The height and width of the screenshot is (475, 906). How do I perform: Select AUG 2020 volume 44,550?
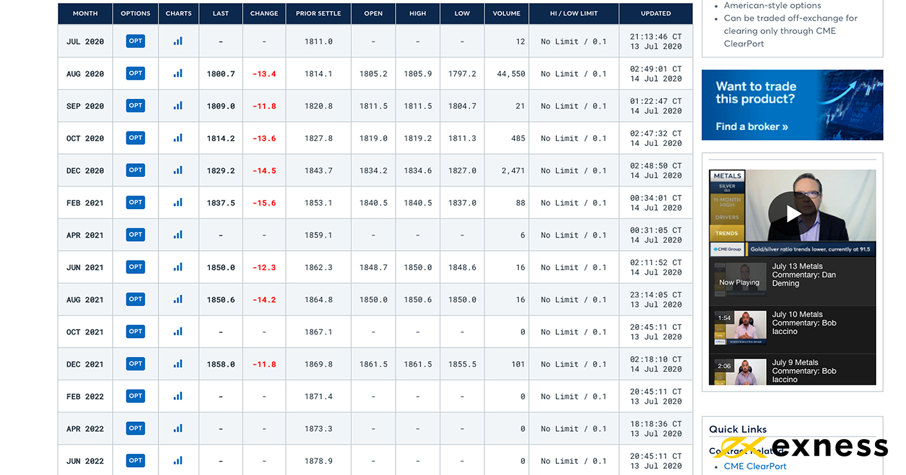point(511,74)
